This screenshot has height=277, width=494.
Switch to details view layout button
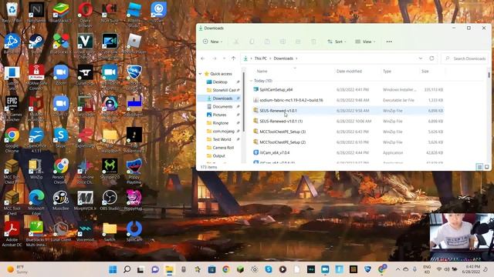[479, 167]
